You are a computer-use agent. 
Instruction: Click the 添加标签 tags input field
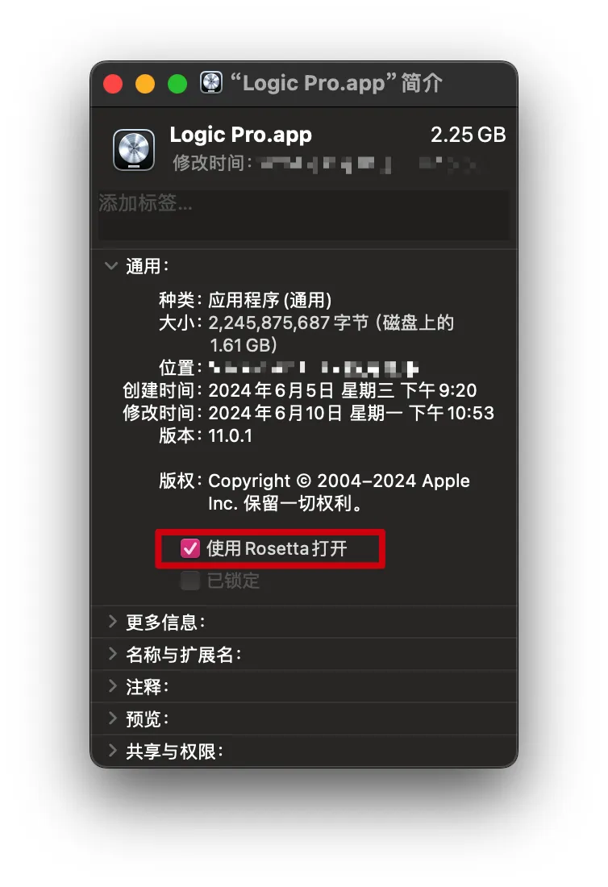coord(304,215)
